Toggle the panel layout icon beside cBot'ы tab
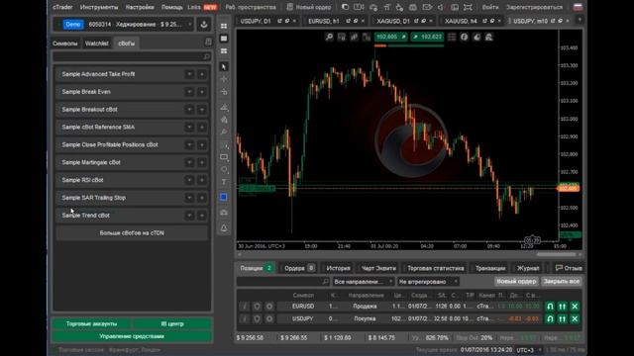Screen dimensions: 634x356 [208, 42]
